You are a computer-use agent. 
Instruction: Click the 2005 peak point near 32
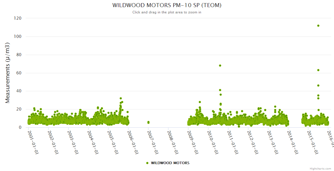pos(121,98)
